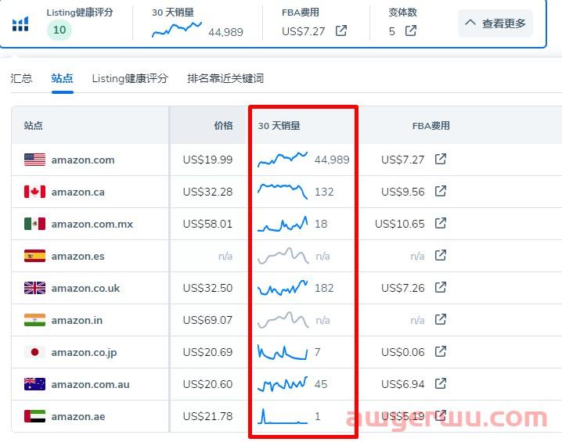Open external link icon for amazon.com.au row

tap(441, 384)
